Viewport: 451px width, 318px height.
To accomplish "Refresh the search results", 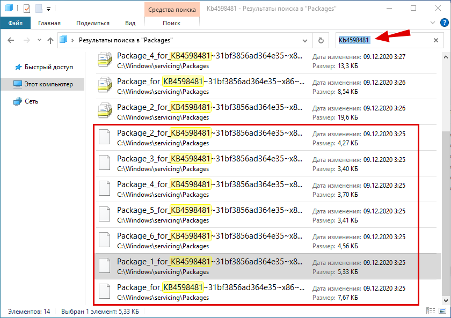I will coord(321,41).
